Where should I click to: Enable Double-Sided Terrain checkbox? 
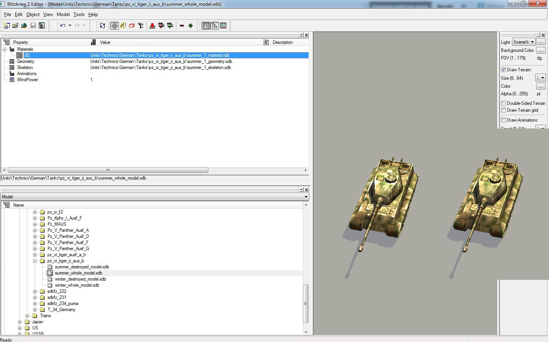503,103
